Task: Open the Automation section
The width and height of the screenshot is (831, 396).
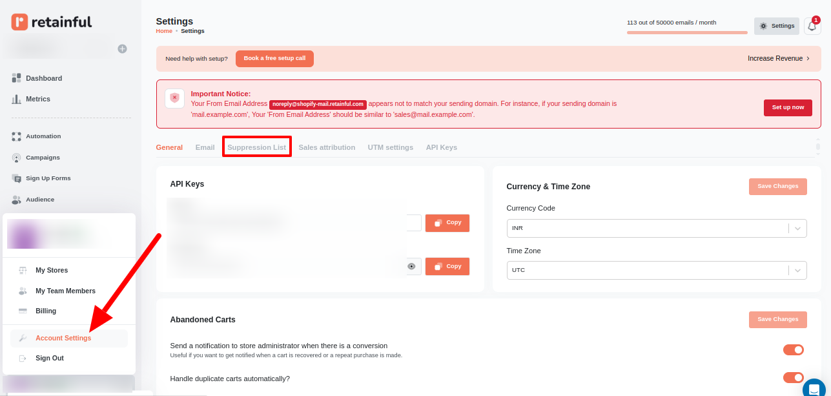Action: tap(43, 136)
